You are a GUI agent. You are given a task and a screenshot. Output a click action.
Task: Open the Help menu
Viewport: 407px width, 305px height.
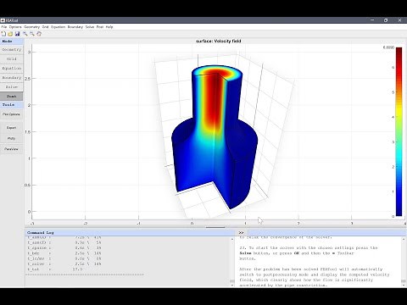click(x=109, y=27)
